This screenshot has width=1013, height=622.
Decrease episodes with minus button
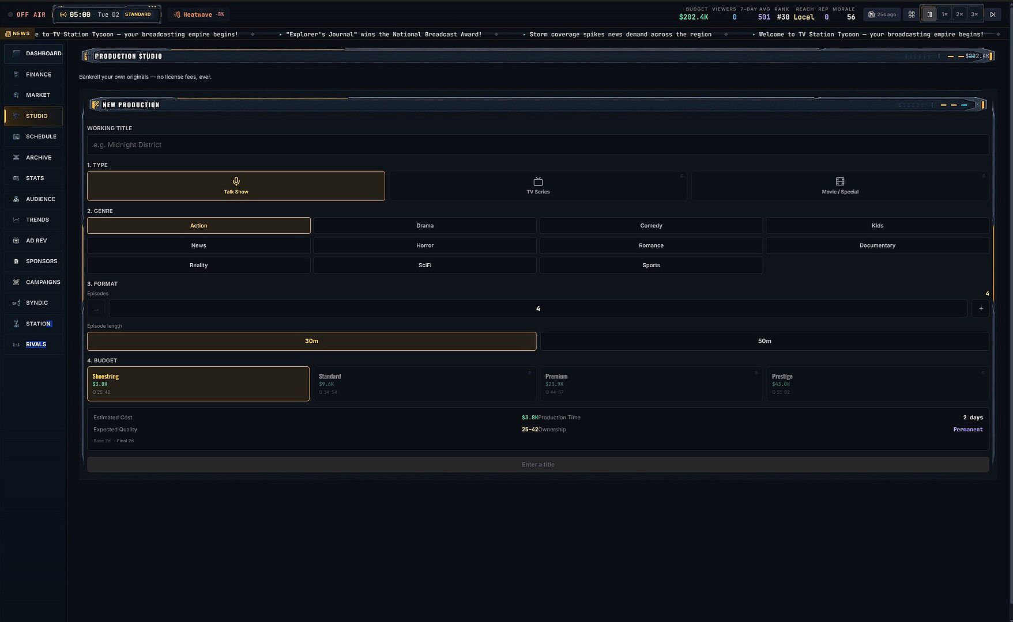pos(96,309)
